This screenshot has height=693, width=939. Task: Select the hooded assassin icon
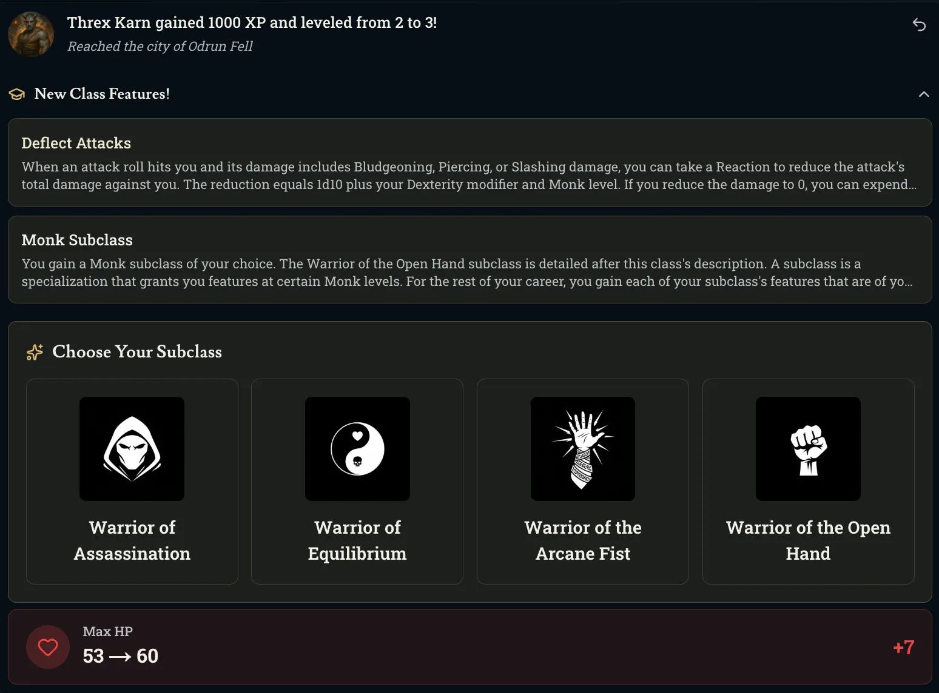132,449
